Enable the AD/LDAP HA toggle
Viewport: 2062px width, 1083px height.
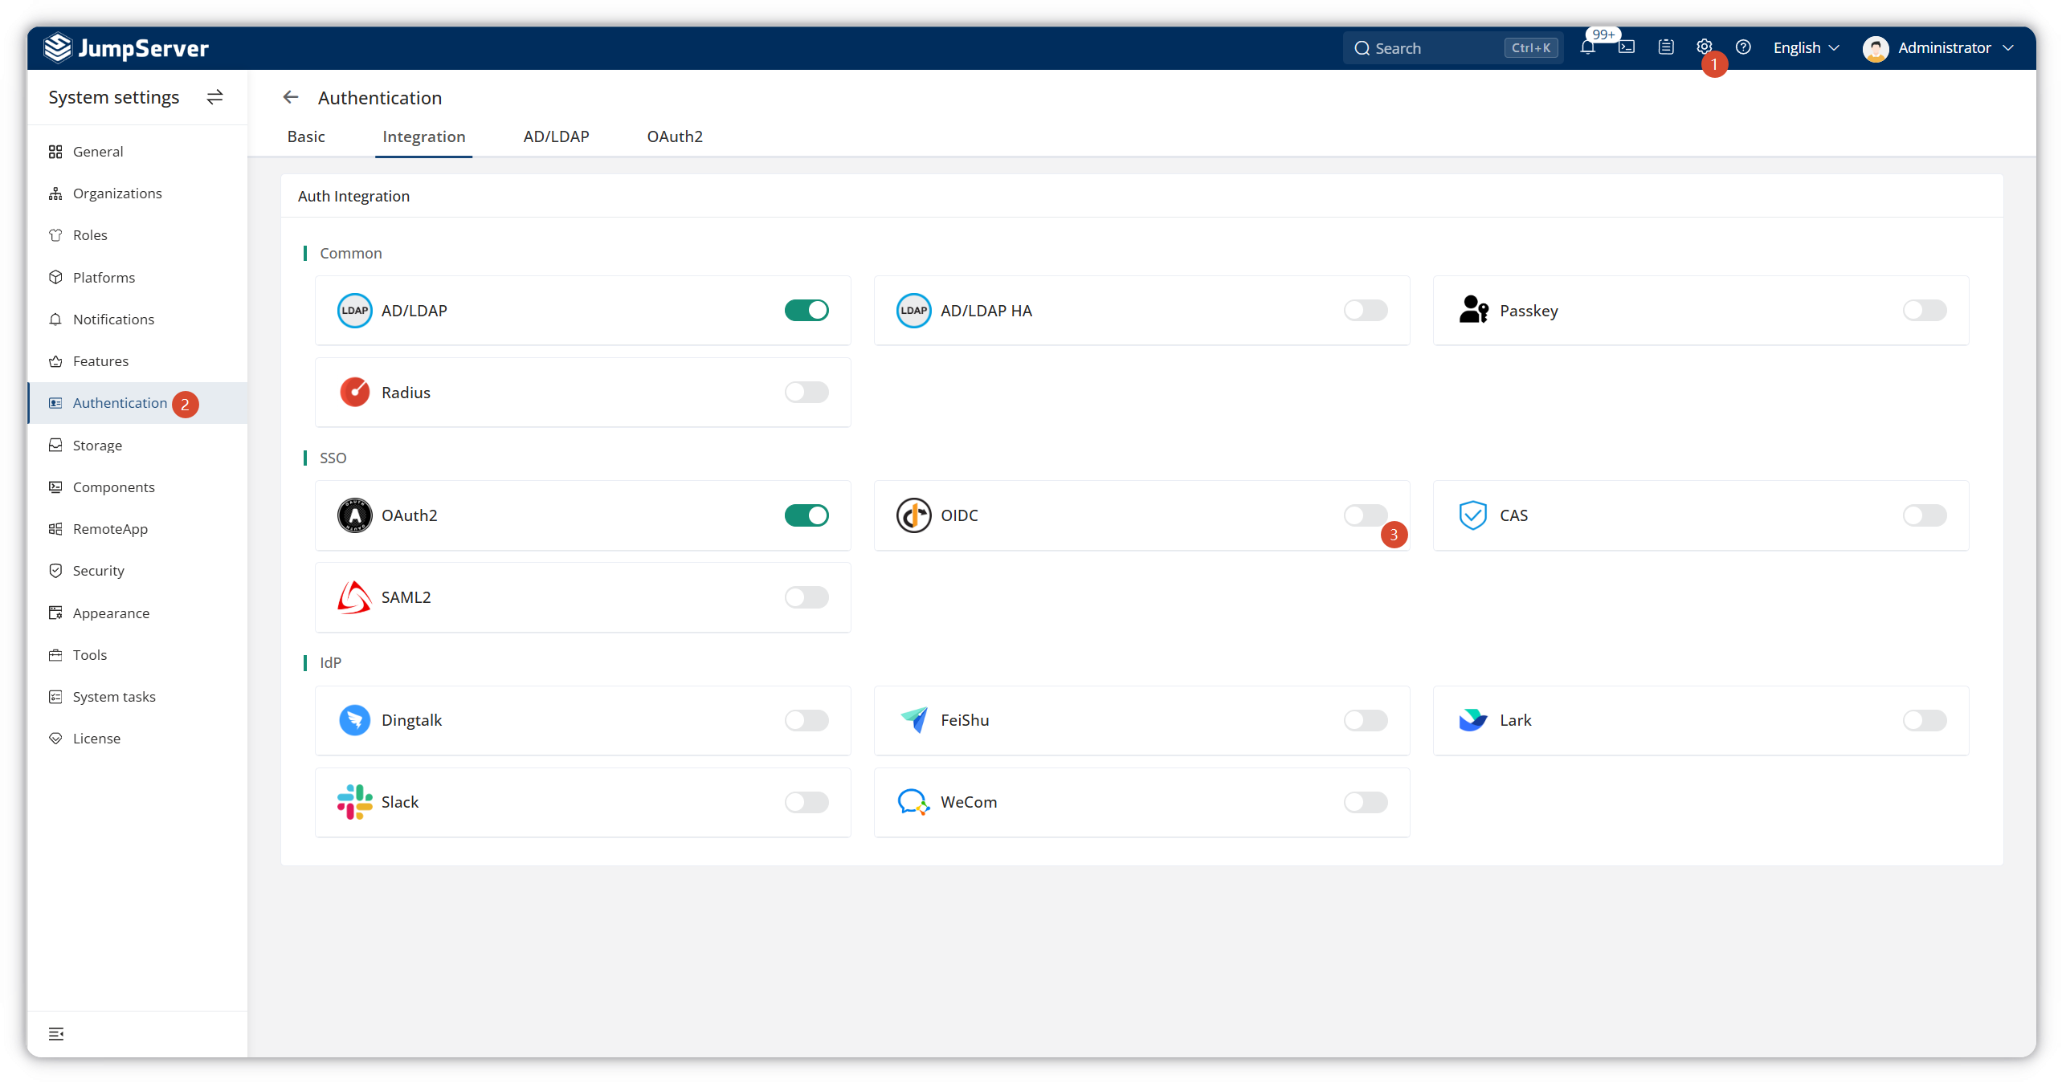click(x=1366, y=311)
